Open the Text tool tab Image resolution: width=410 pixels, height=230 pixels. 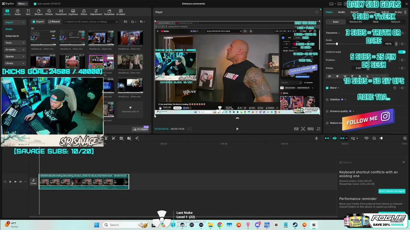[28, 12]
